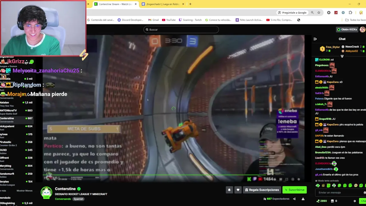Click the 687 Espectadores viewer count
Viewport: 366px width, 206px height.
click(276, 199)
